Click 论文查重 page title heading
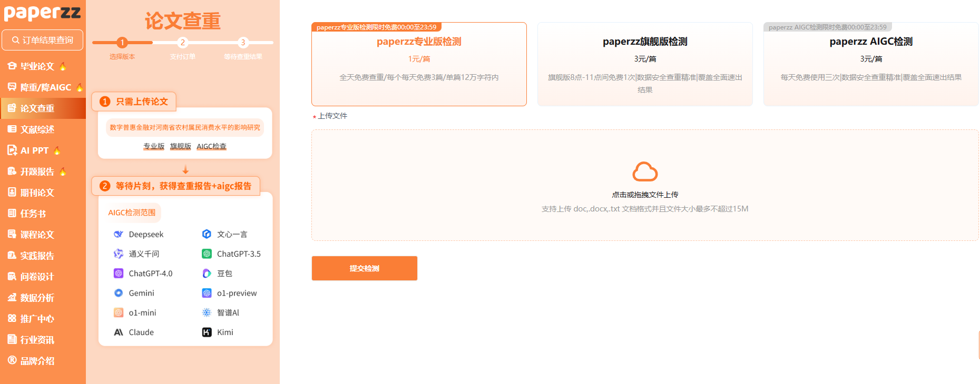The image size is (980, 384). [x=183, y=21]
